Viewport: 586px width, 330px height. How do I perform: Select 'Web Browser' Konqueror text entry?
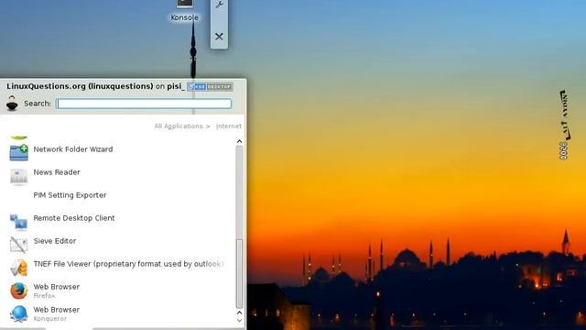pyautogui.click(x=57, y=310)
